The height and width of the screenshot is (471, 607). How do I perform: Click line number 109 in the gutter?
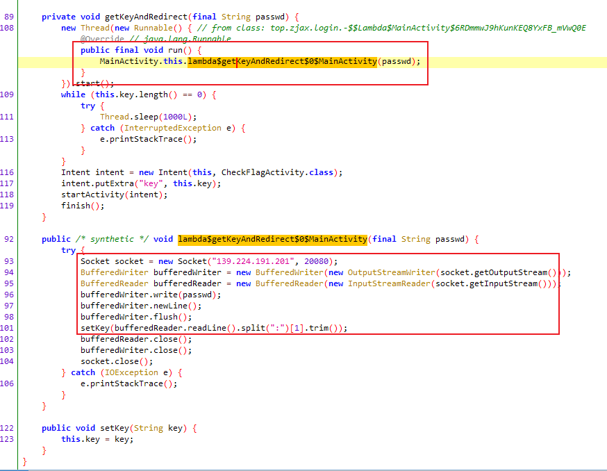[x=7, y=94]
